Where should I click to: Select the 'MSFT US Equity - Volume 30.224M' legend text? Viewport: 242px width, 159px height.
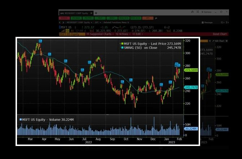pos(48,120)
